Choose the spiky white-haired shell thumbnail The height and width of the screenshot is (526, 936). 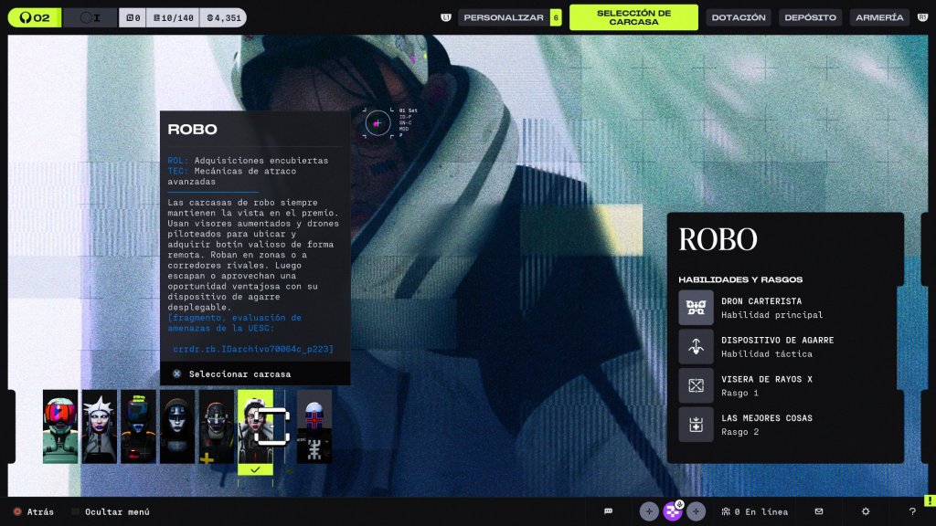click(100, 426)
